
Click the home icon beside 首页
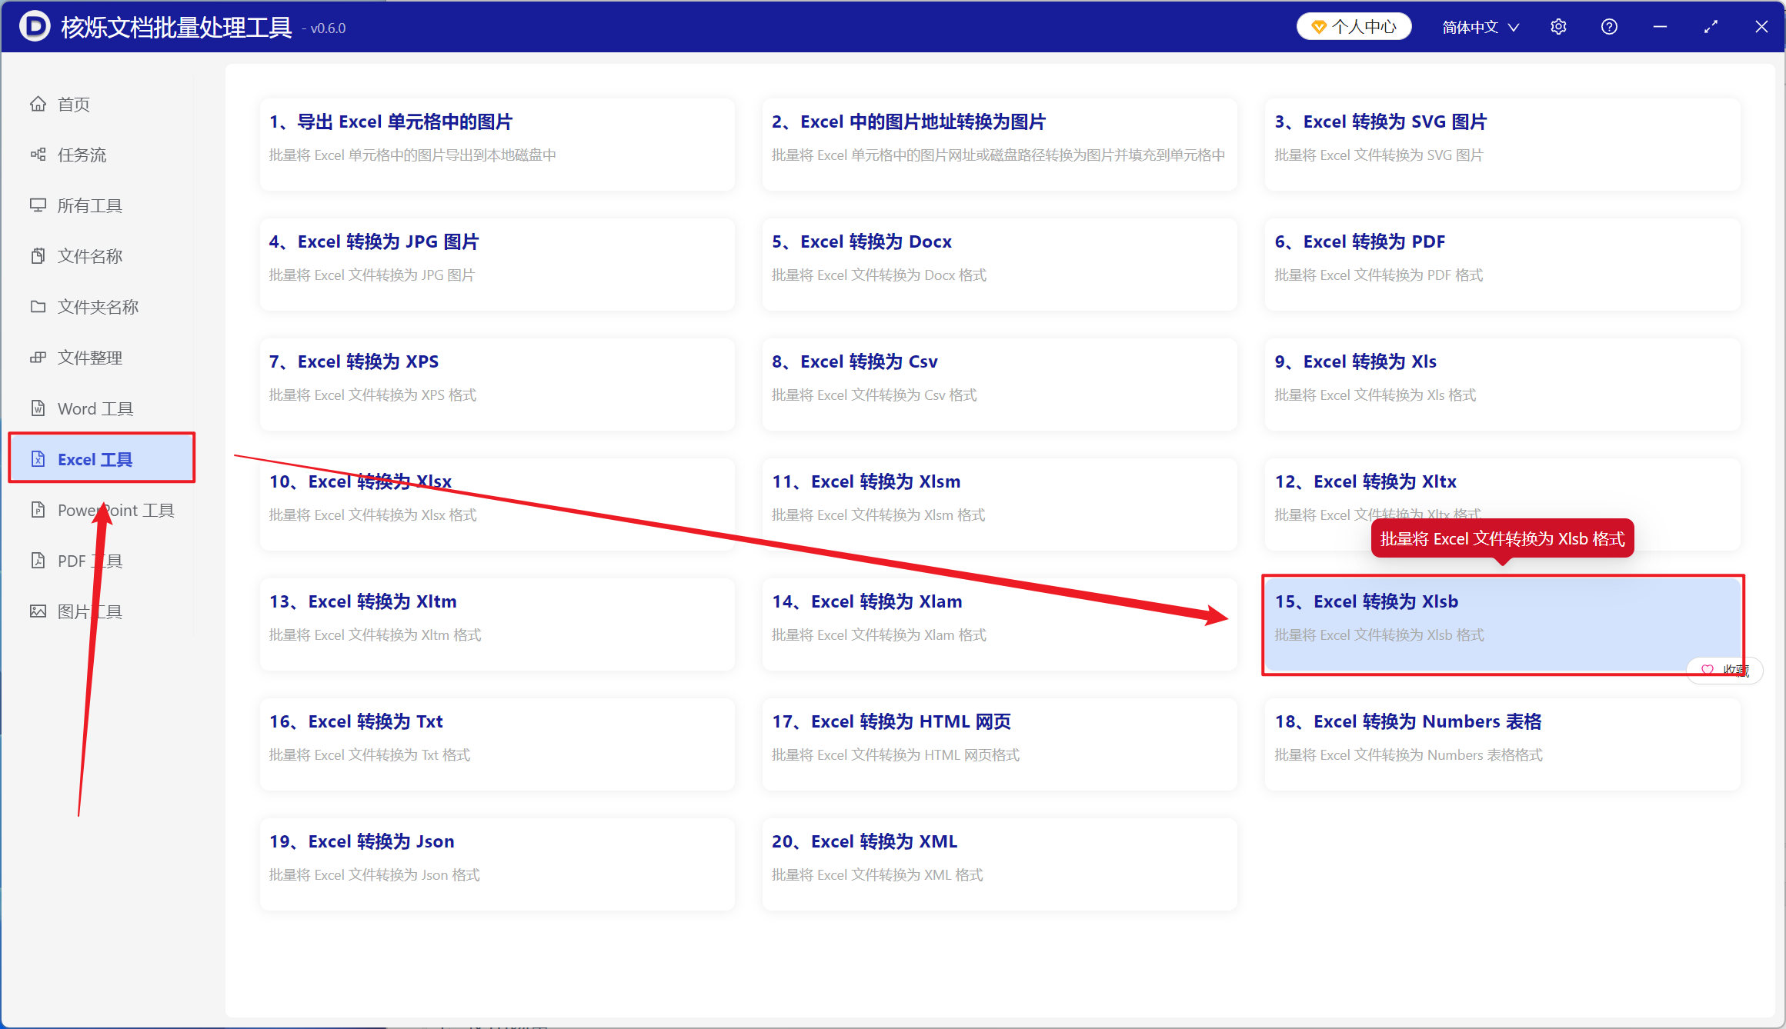(38, 104)
